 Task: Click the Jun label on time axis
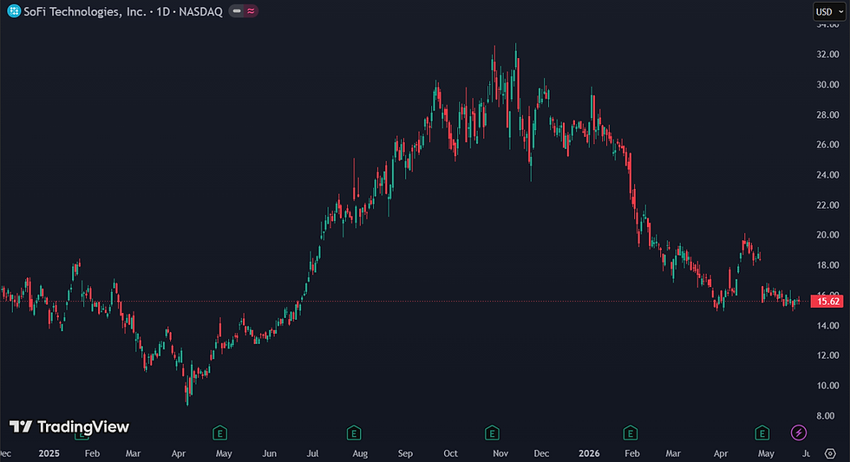click(x=270, y=453)
